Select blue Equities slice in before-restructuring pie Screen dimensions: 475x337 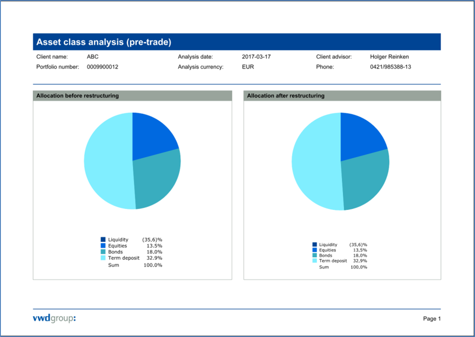[x=152, y=136]
